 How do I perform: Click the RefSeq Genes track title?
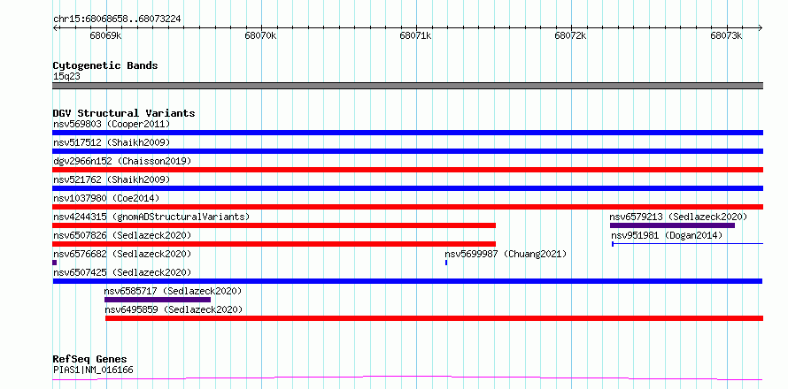(x=90, y=360)
